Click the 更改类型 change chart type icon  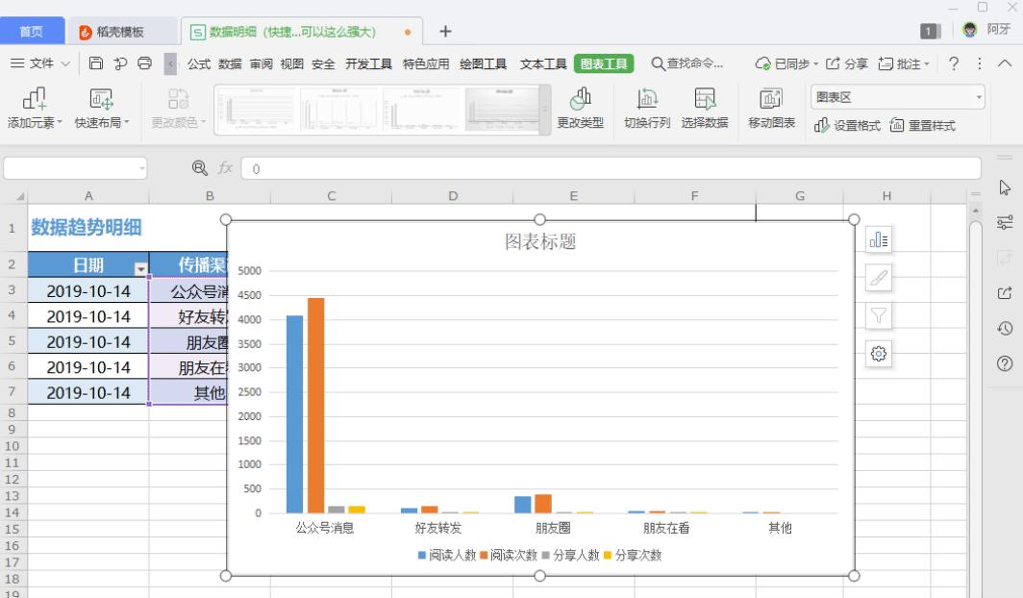(581, 106)
